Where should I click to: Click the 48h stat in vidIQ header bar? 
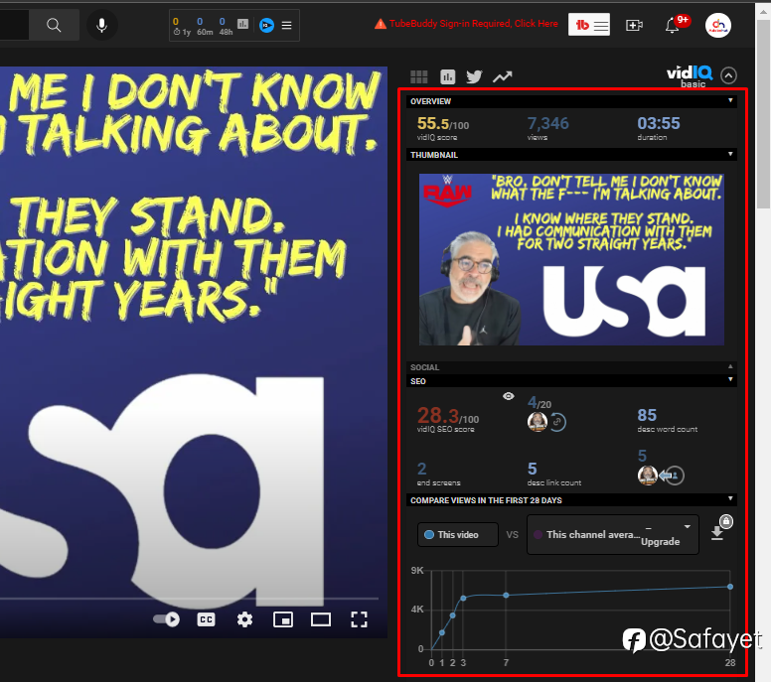coord(227,26)
